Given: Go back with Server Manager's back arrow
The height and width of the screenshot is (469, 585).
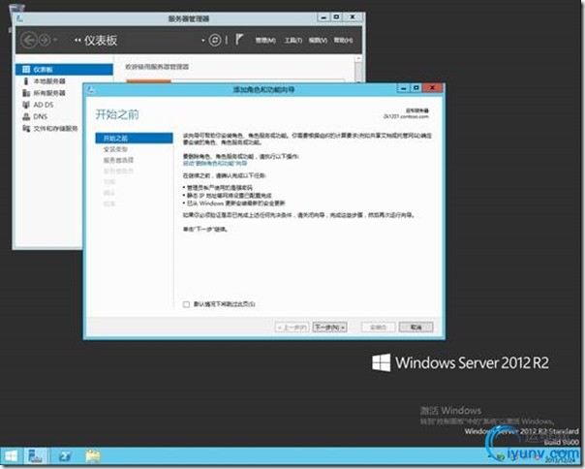Looking at the screenshot, I should point(29,40).
